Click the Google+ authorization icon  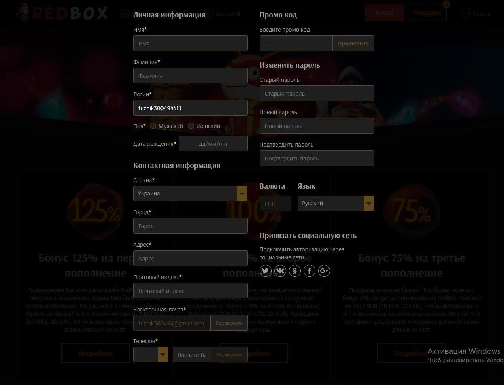[x=324, y=271]
